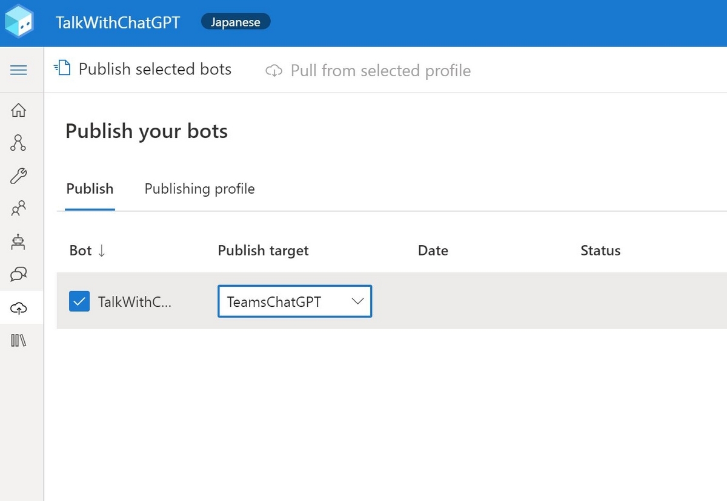
Task: Open Topics via the flowchart icon
Action: point(19,143)
